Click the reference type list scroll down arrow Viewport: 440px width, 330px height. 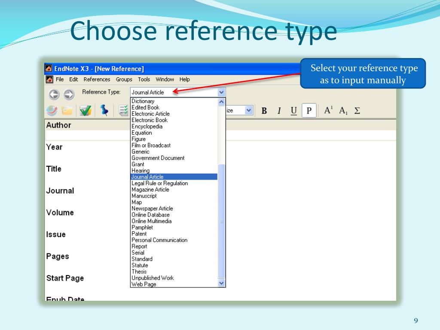click(x=221, y=283)
